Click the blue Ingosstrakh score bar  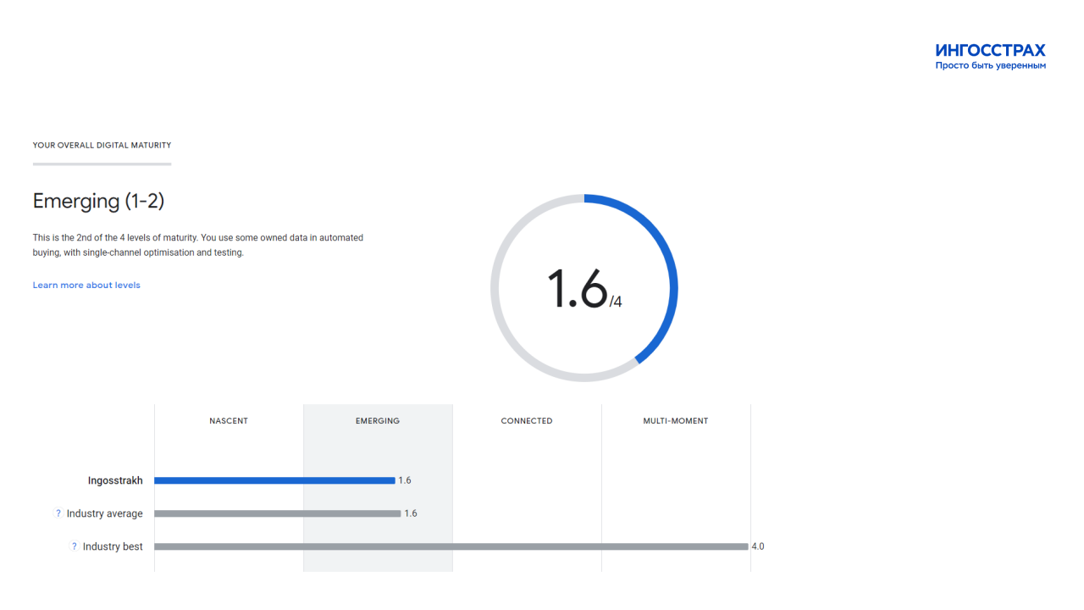274,480
